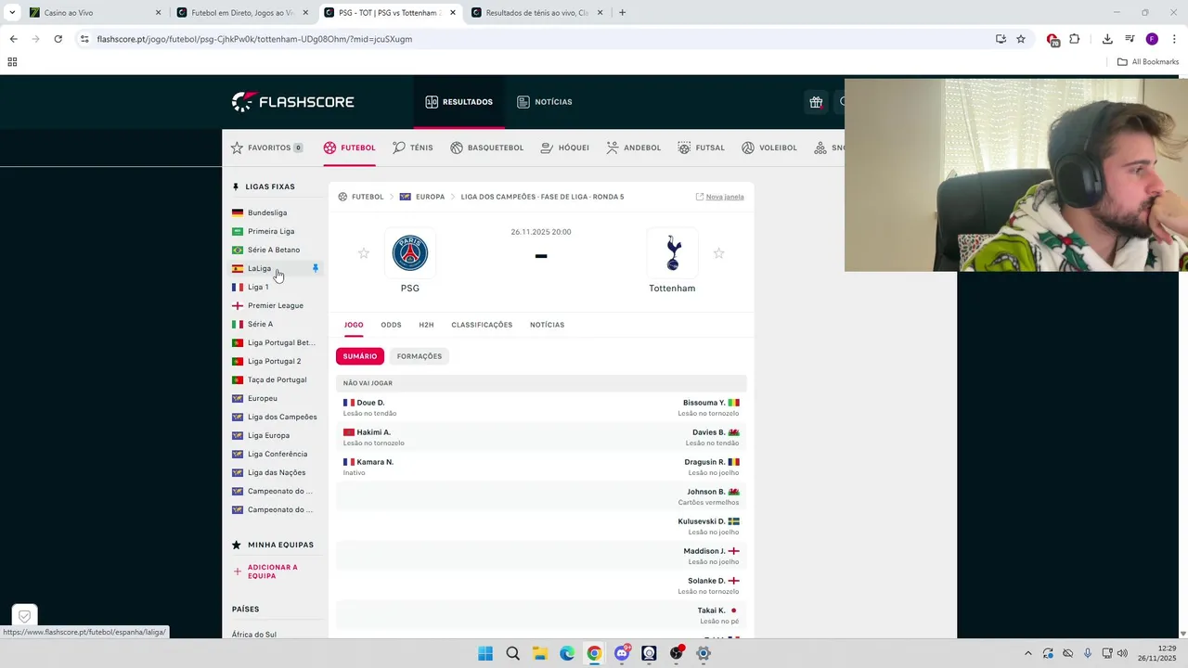Click the Flashscore logo
1188x668 pixels.
[293, 102]
